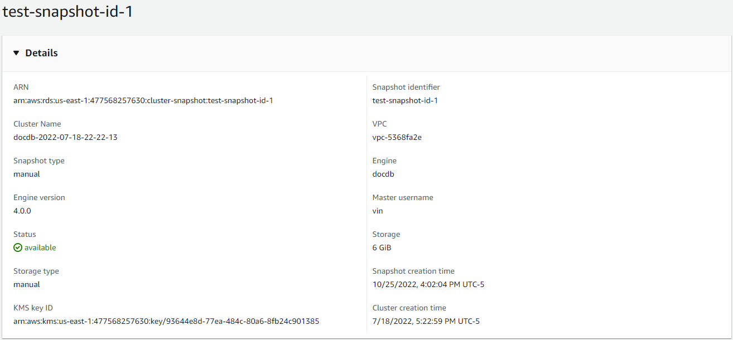Click the Details section heading text
Image resolution: width=733 pixels, height=340 pixels.
coord(41,52)
